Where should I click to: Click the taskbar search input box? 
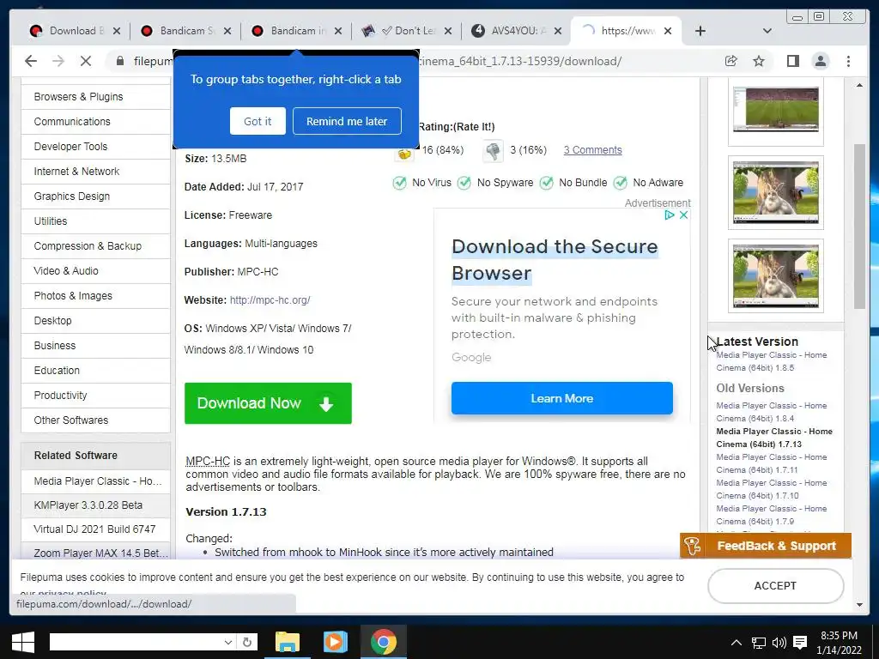(x=136, y=642)
